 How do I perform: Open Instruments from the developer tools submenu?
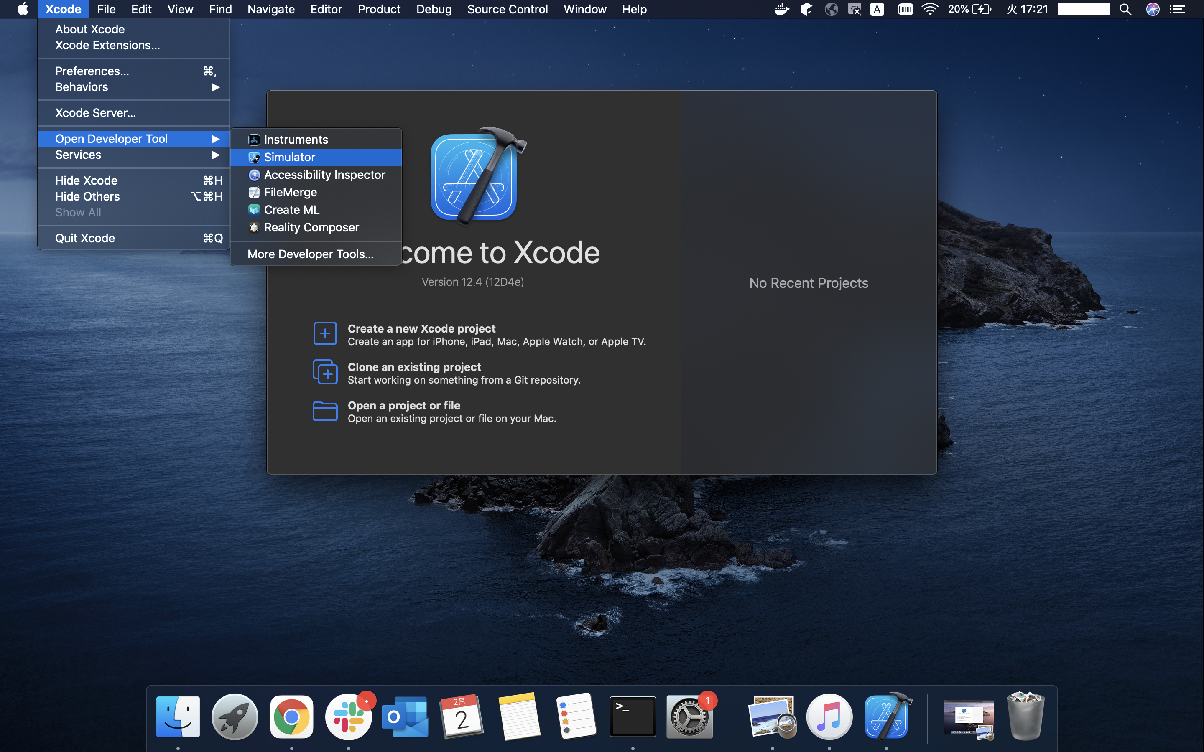(x=316, y=140)
